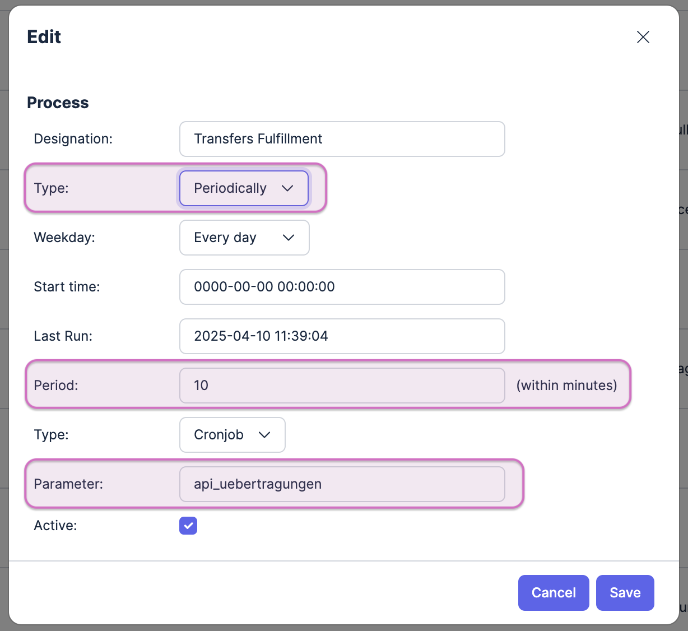Click the Active: label text
Screen dimensions: 688x631
55,526
